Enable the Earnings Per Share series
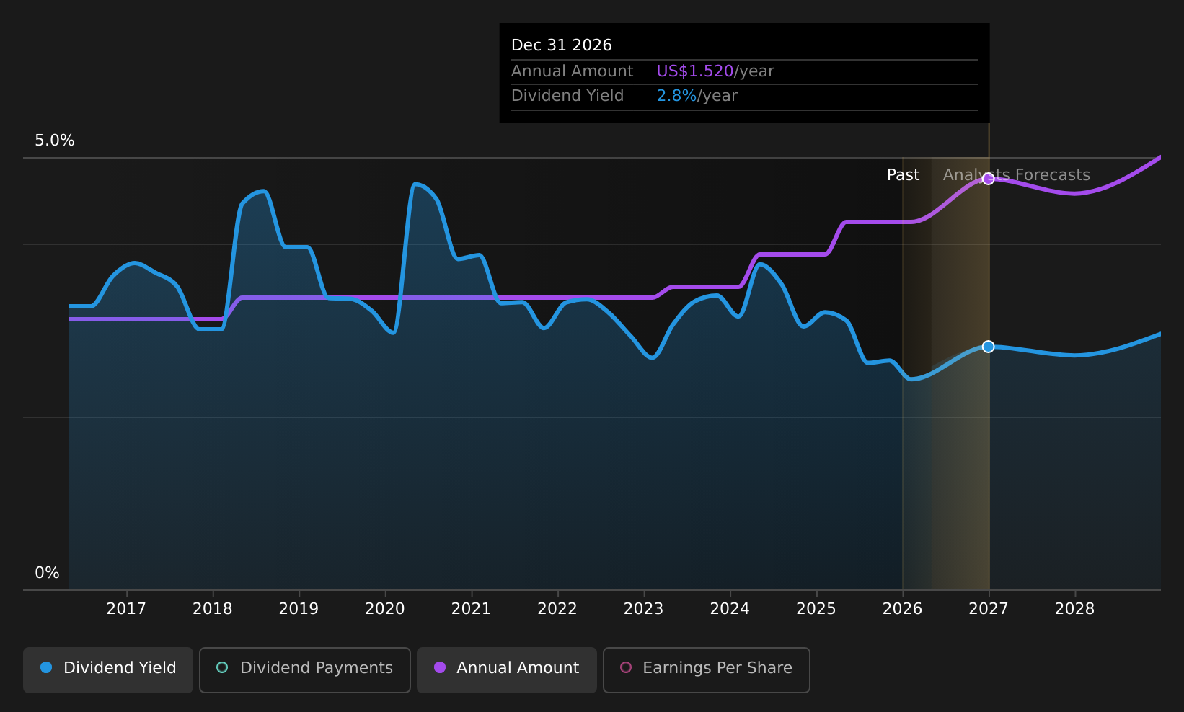 pos(707,669)
